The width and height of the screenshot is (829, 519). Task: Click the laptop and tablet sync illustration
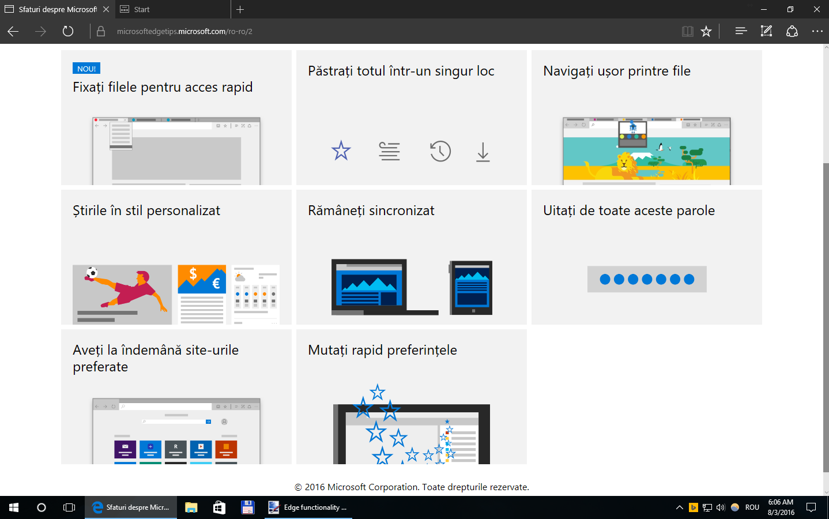(x=412, y=287)
